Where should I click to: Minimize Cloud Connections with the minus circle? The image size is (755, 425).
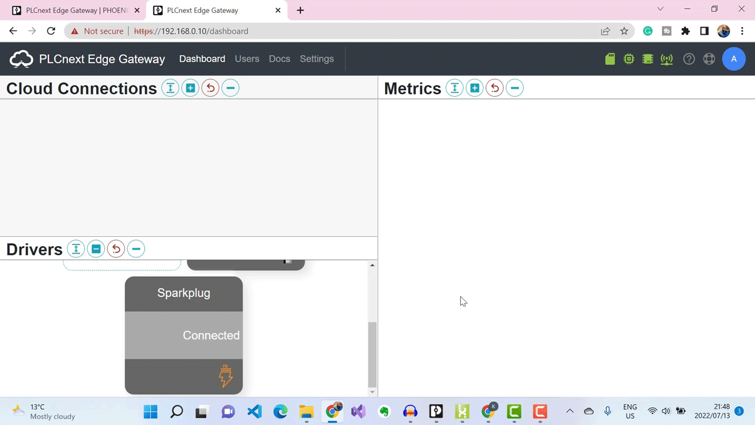(231, 88)
